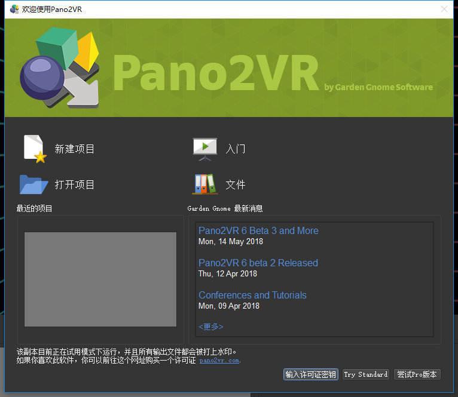Click the New Project document icon
This screenshot has height=397, width=458.
pyautogui.click(x=35, y=149)
